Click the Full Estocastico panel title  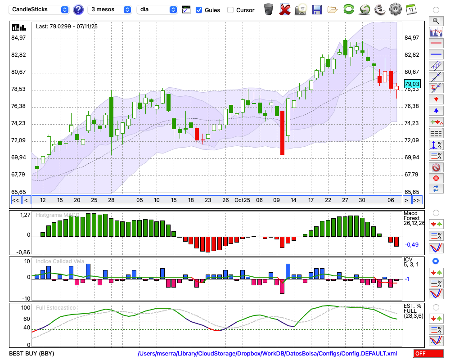(56, 308)
